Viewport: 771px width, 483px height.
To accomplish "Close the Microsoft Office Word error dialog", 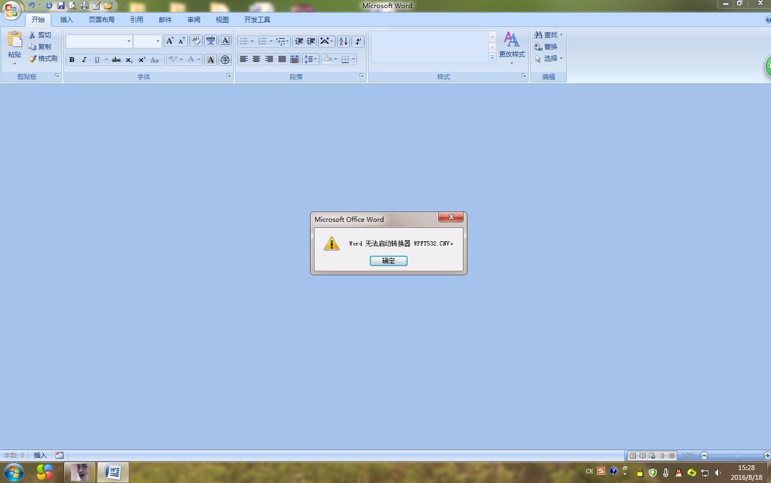I will coord(451,217).
